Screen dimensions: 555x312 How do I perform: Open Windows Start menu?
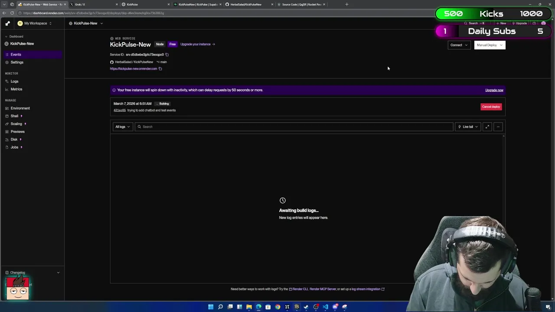[x=211, y=307]
